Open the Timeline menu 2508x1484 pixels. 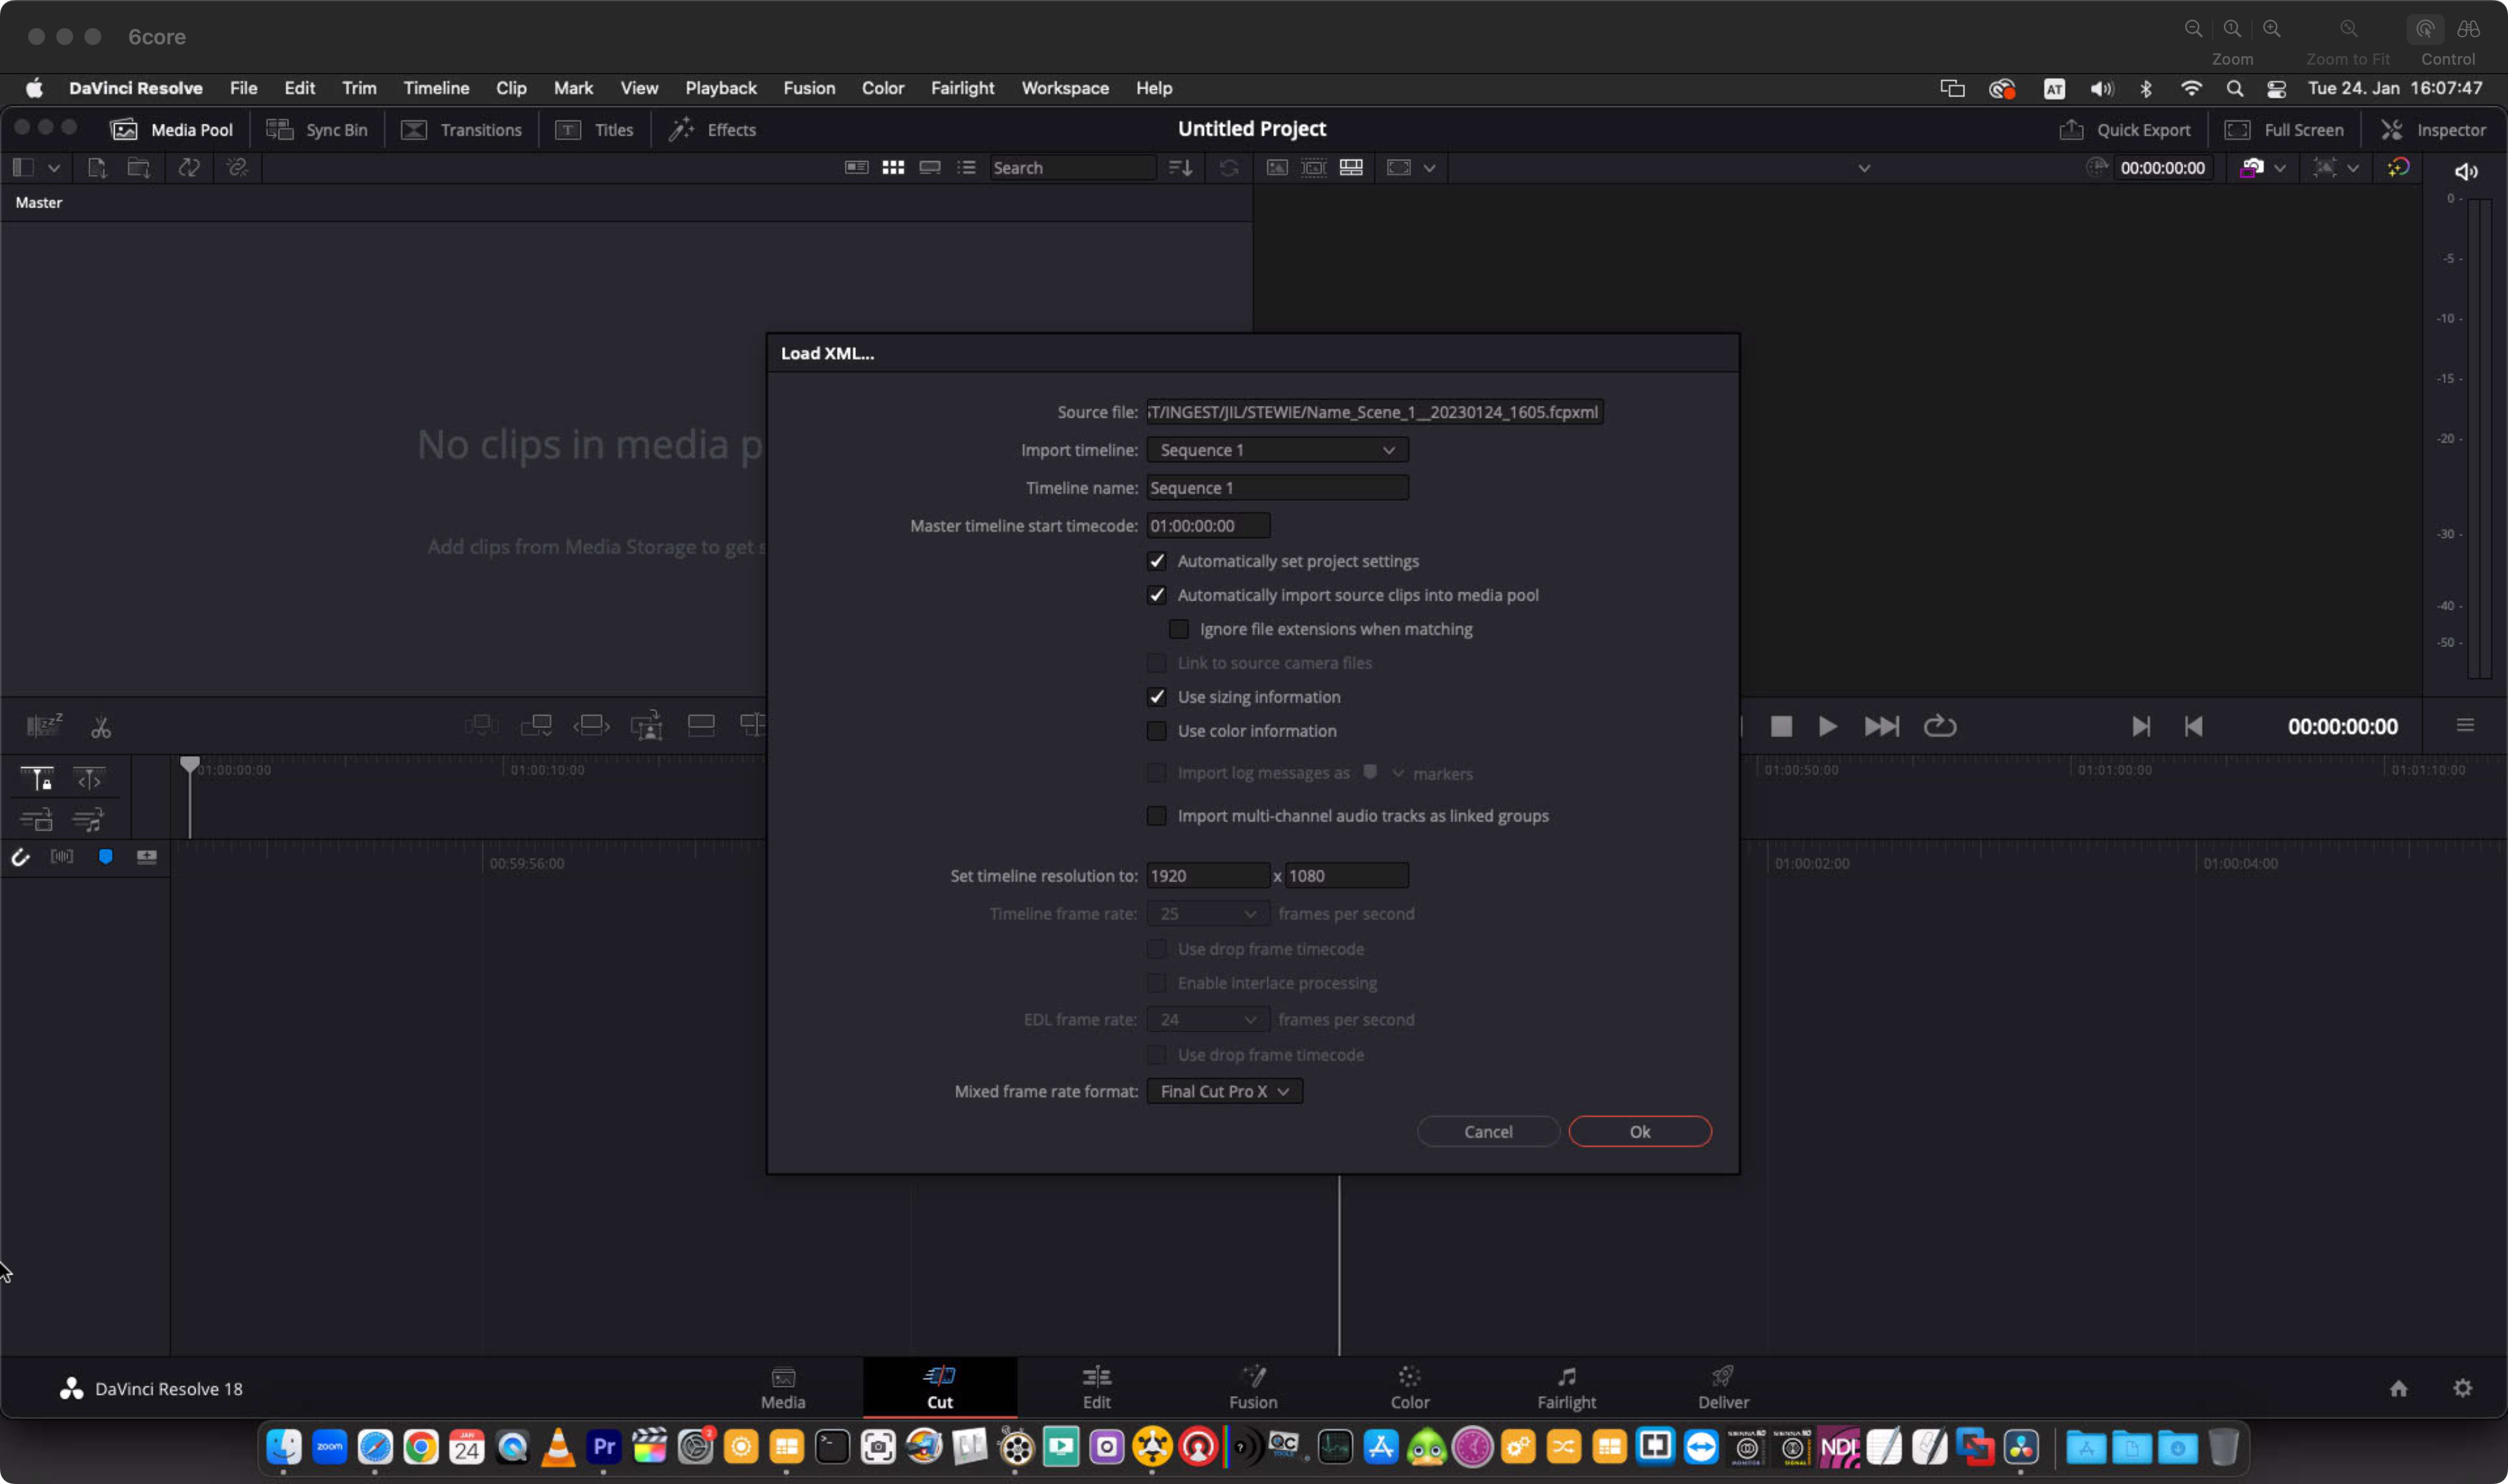[x=436, y=88]
